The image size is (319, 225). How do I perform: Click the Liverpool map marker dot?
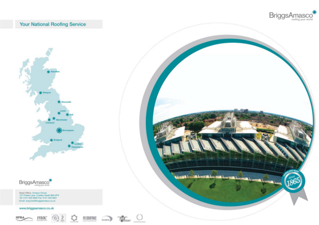pyautogui.click(x=49, y=120)
